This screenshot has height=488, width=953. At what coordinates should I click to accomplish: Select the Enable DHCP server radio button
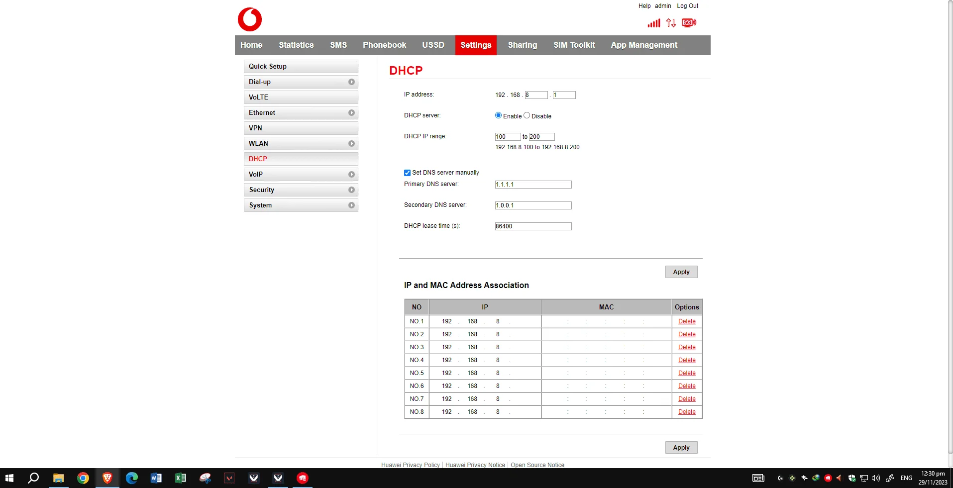(498, 115)
